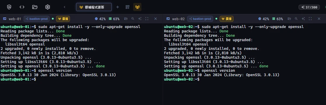Click 'libssl3t64 openssl' line in web-01
The width and height of the screenshot is (326, 105).
click(x=25, y=44)
